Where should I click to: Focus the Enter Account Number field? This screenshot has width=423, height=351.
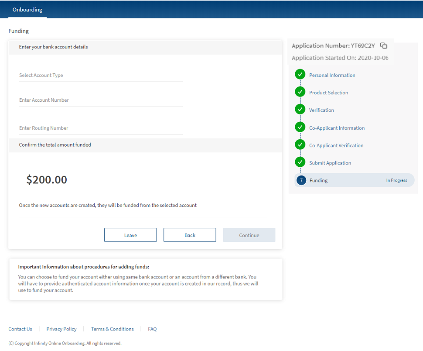point(101,100)
